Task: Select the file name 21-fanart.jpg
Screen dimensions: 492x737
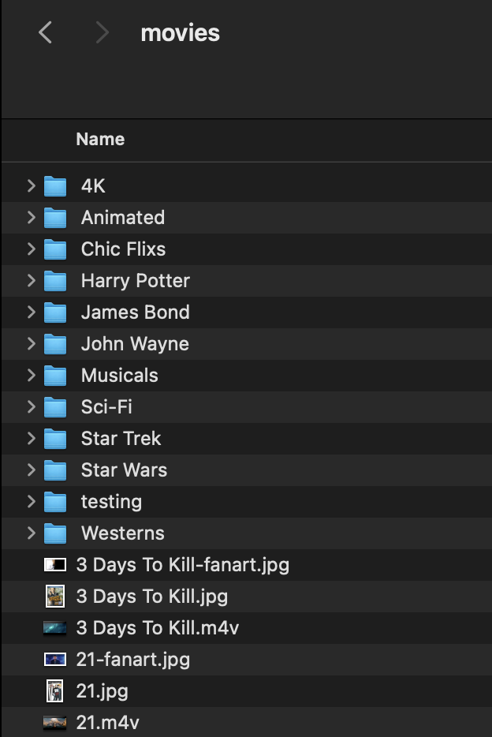Action: pos(133,660)
